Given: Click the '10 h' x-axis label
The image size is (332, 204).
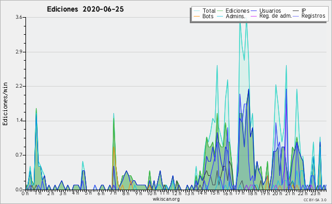Looking at the screenshot, I should coord(152,193).
